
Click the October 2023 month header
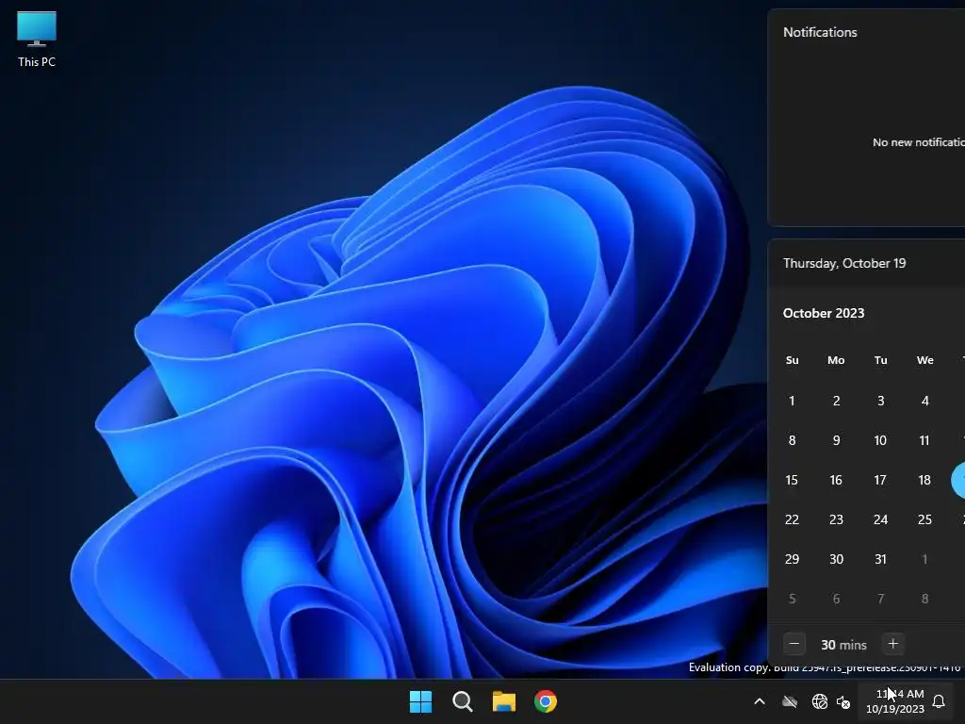(824, 313)
